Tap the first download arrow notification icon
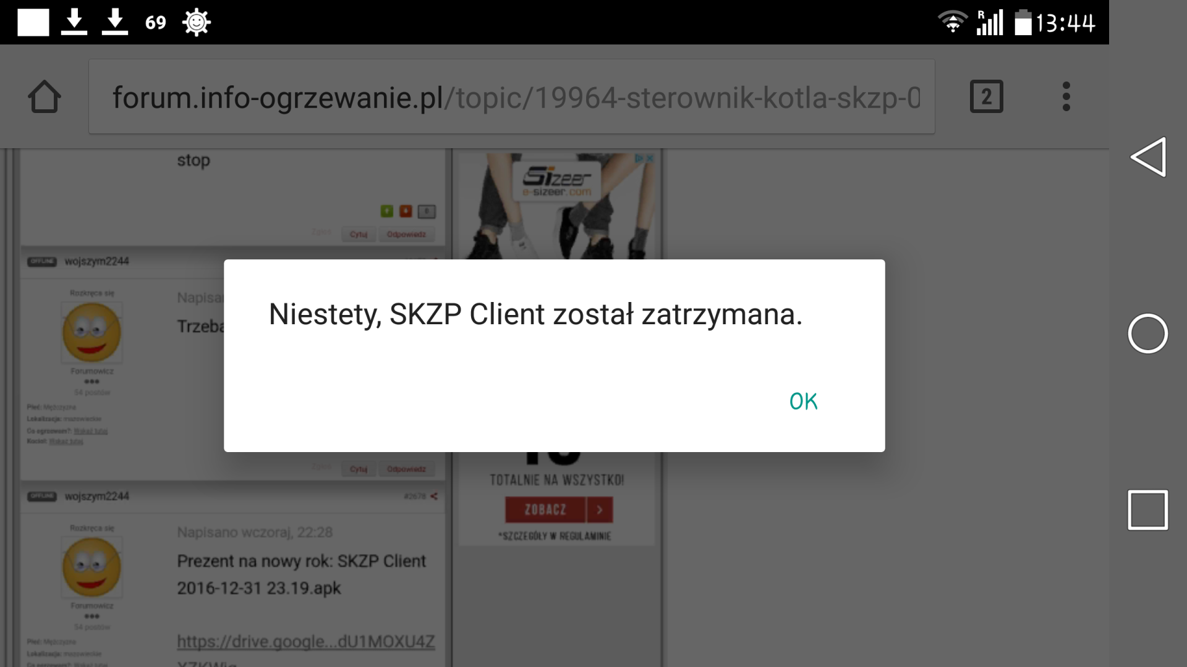Screen dimensions: 1187x667 74,22
